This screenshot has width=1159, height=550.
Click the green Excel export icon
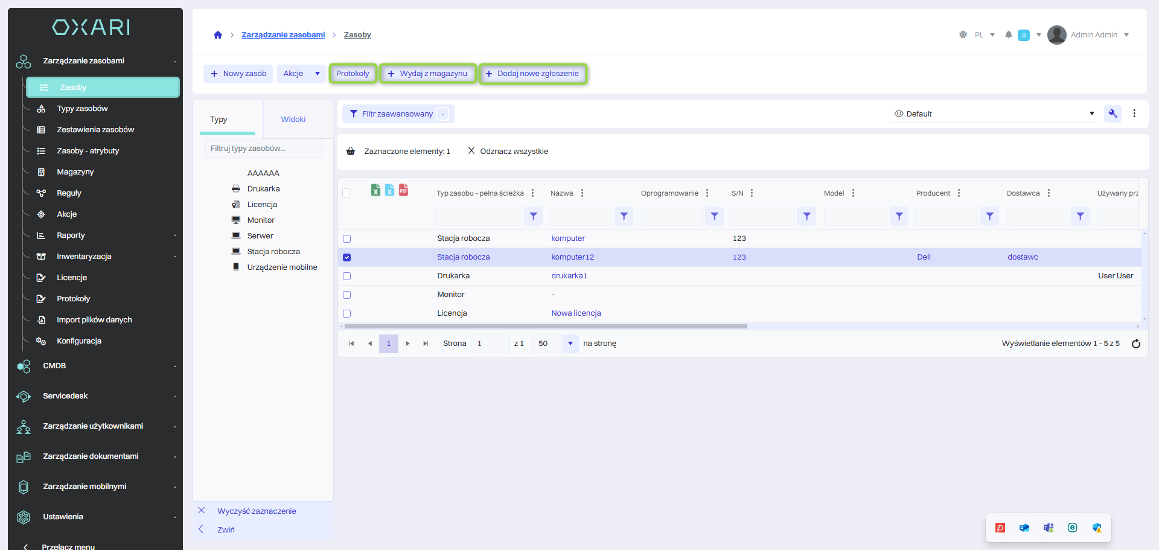(375, 190)
